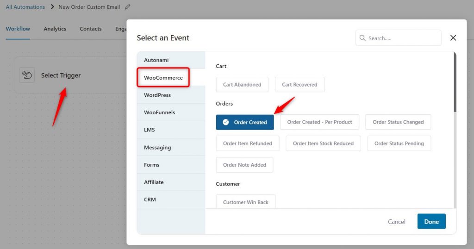The height and width of the screenshot is (249, 474).
Task: Click the pencil edit icon beside automation name
Action: [x=128, y=6]
